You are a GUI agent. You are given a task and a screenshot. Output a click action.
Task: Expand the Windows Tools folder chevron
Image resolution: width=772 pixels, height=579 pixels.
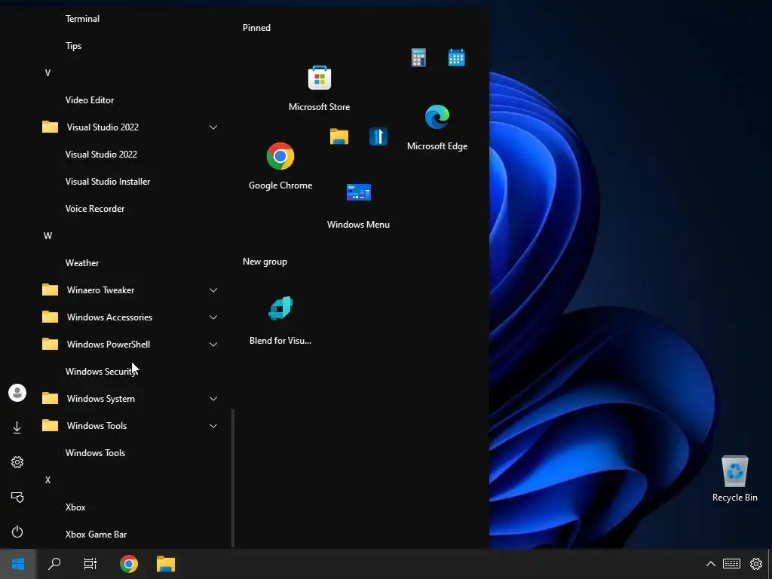[213, 425]
